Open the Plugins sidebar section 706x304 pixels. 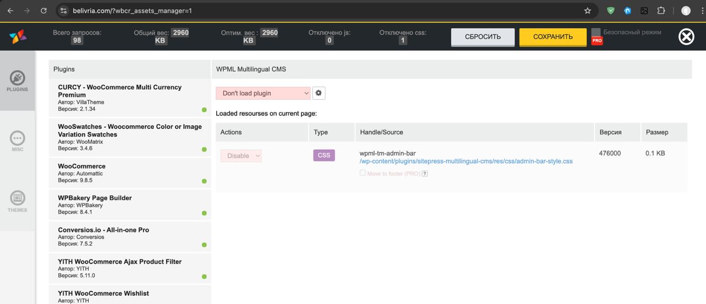tap(17, 80)
